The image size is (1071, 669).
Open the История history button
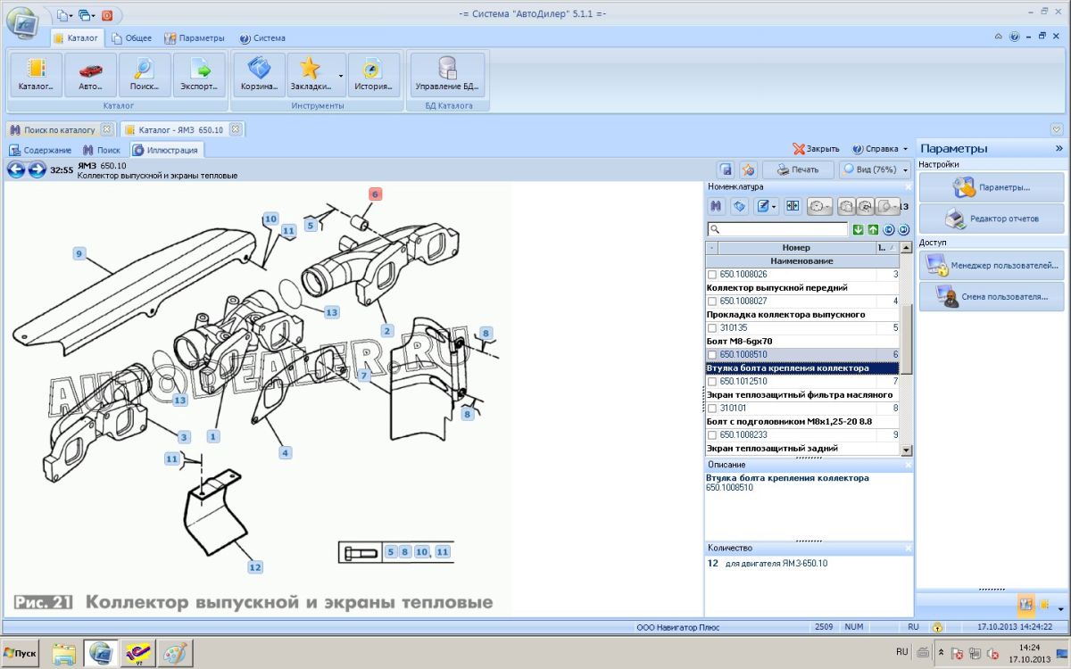point(374,75)
